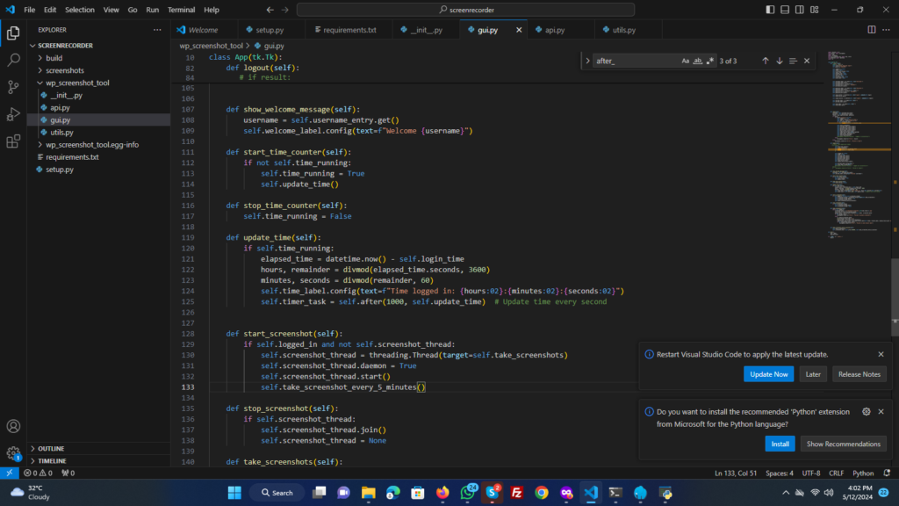Image resolution: width=899 pixels, height=506 pixels.
Task: Click the split editor right icon
Action: click(872, 30)
